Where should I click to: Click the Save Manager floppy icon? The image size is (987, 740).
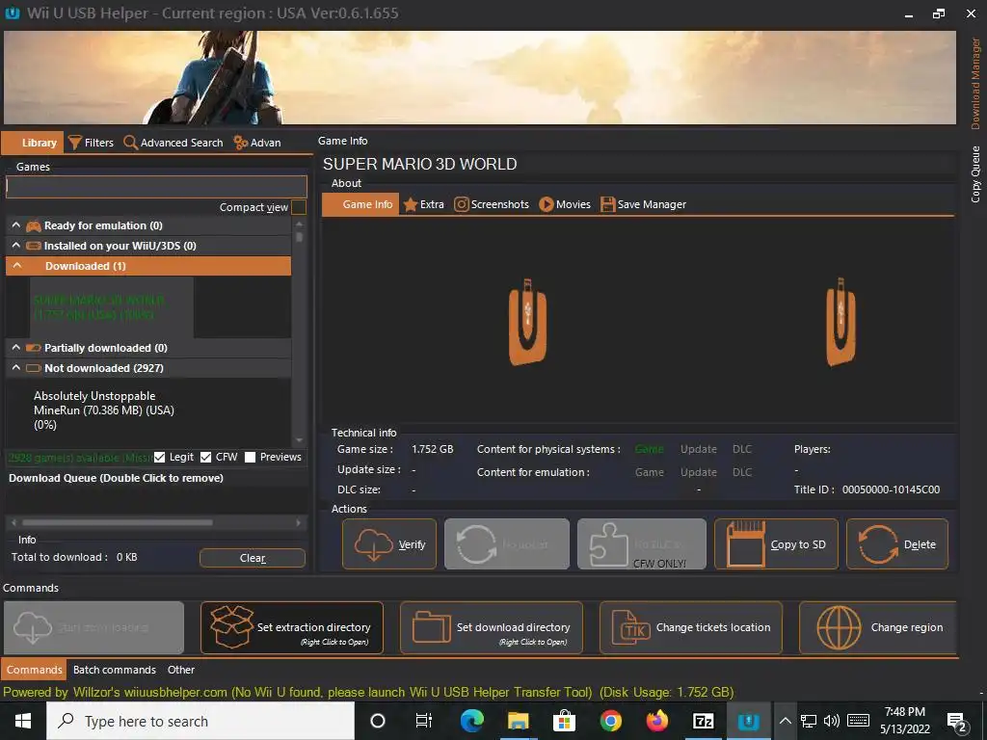tap(607, 204)
